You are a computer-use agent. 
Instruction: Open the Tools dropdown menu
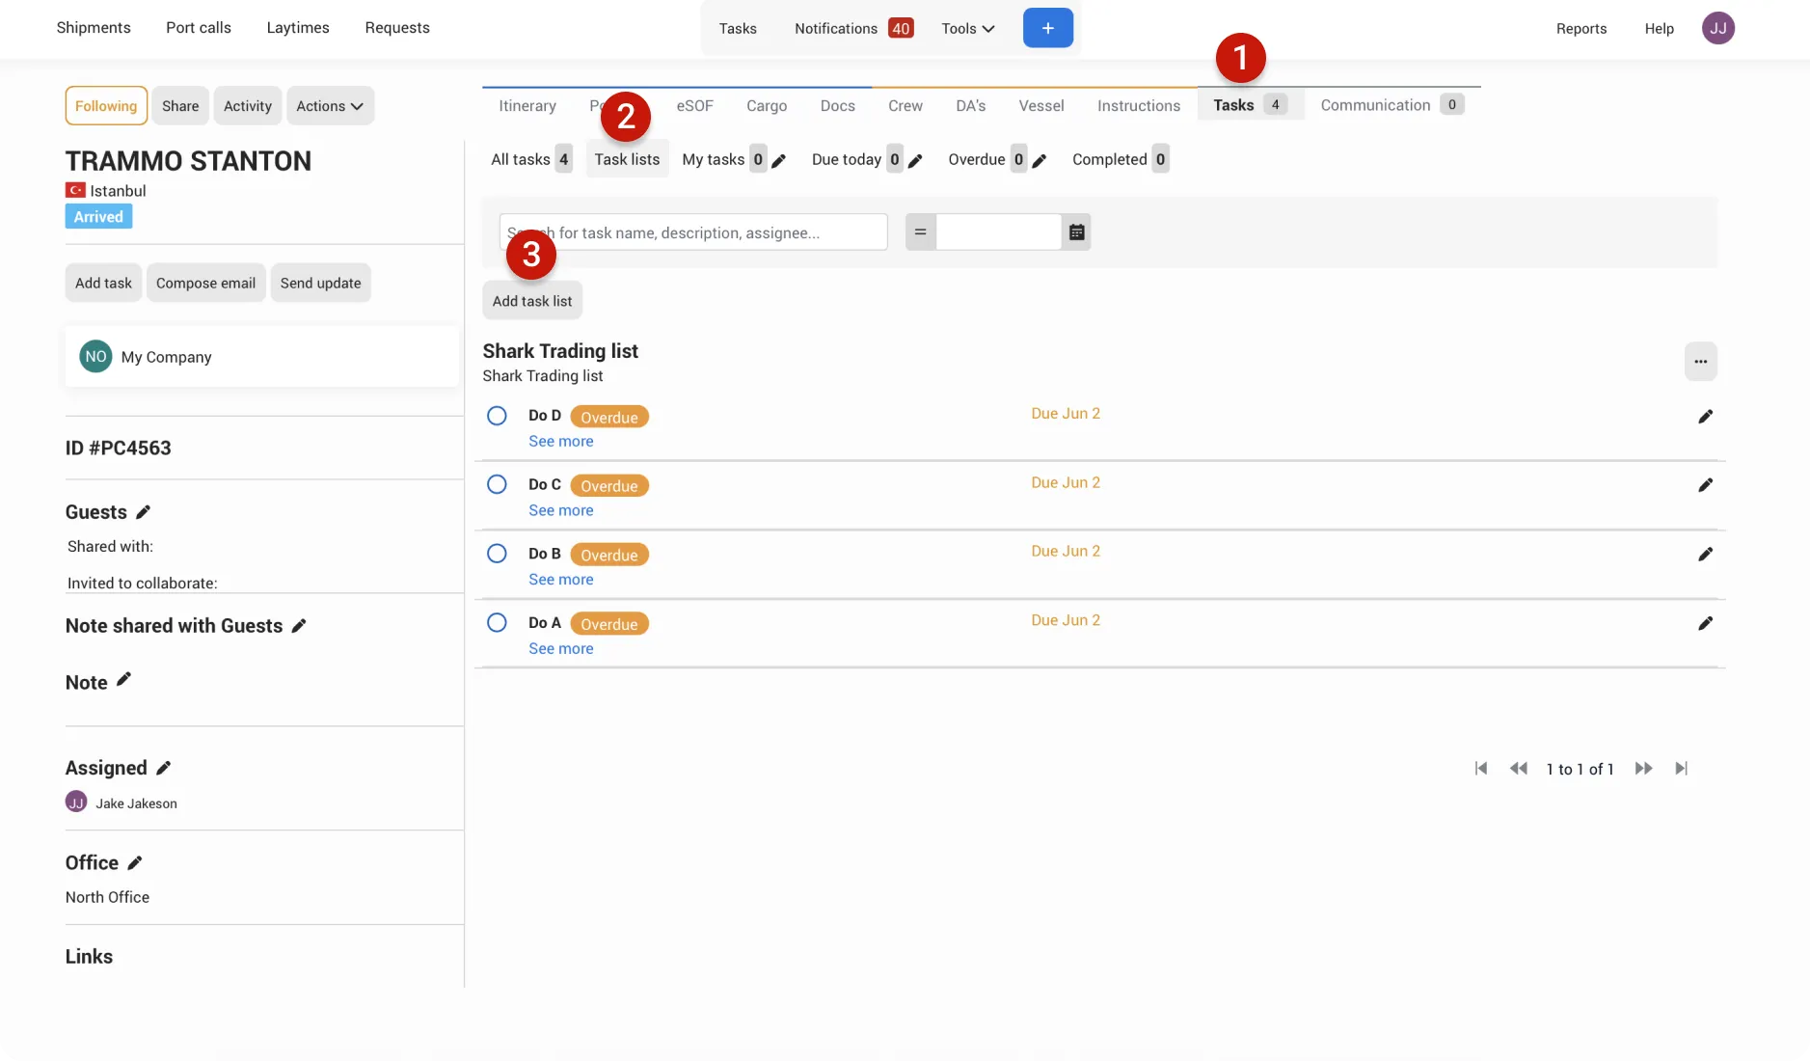967,29
